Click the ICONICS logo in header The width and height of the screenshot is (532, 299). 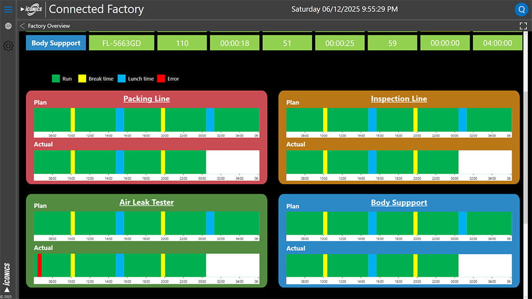tap(31, 9)
